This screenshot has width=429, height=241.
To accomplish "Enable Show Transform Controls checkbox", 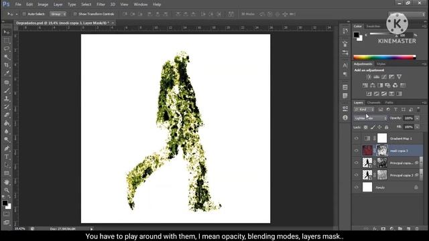I will pyautogui.click(x=75, y=14).
